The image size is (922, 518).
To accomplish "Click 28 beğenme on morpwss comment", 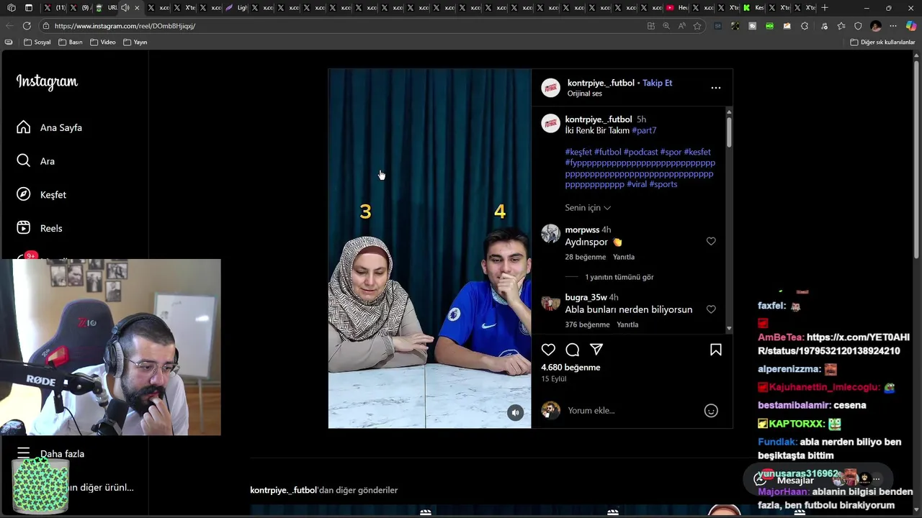I will 586,257.
